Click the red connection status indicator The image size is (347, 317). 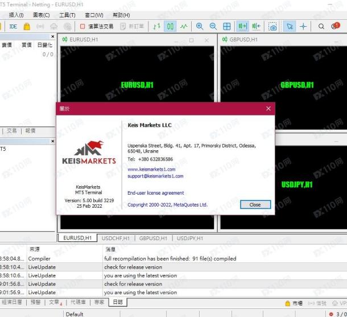pyautogui.click(x=331, y=314)
